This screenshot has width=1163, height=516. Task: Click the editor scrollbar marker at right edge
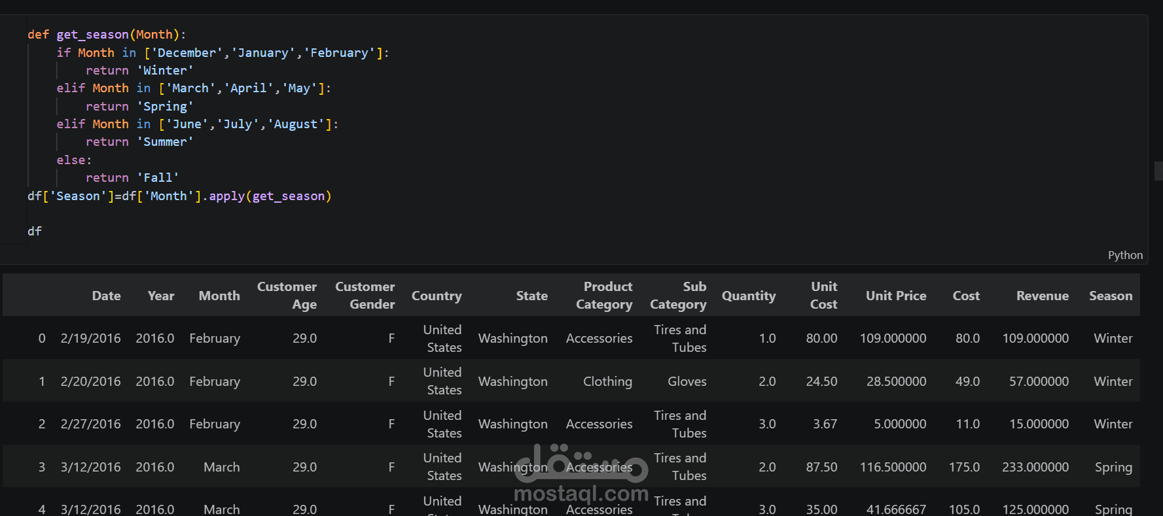(1158, 171)
